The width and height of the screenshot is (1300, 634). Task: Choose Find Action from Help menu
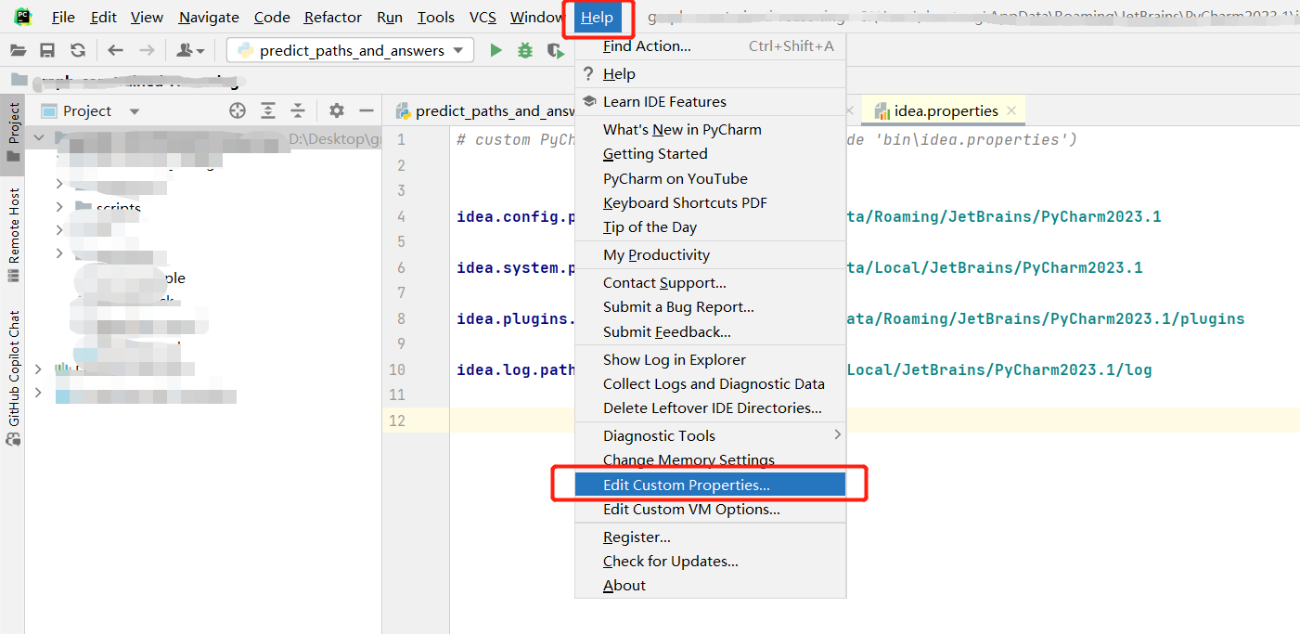point(710,45)
